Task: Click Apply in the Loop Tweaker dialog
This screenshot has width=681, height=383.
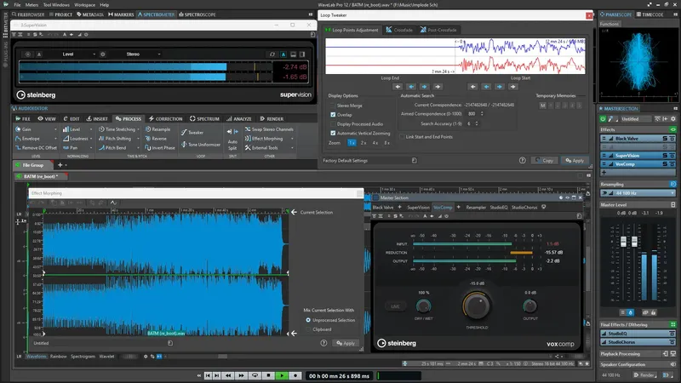Action: [575, 160]
